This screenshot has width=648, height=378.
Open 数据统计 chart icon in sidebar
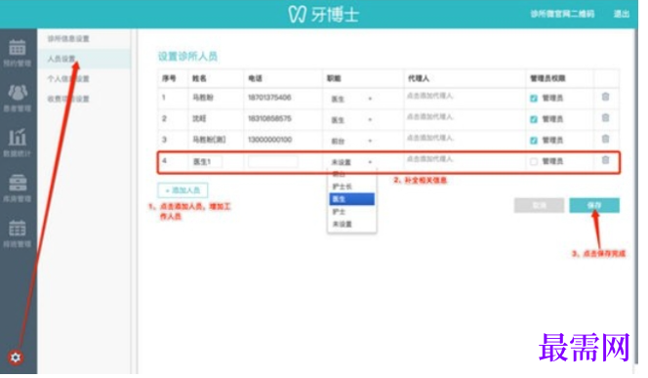(x=18, y=138)
